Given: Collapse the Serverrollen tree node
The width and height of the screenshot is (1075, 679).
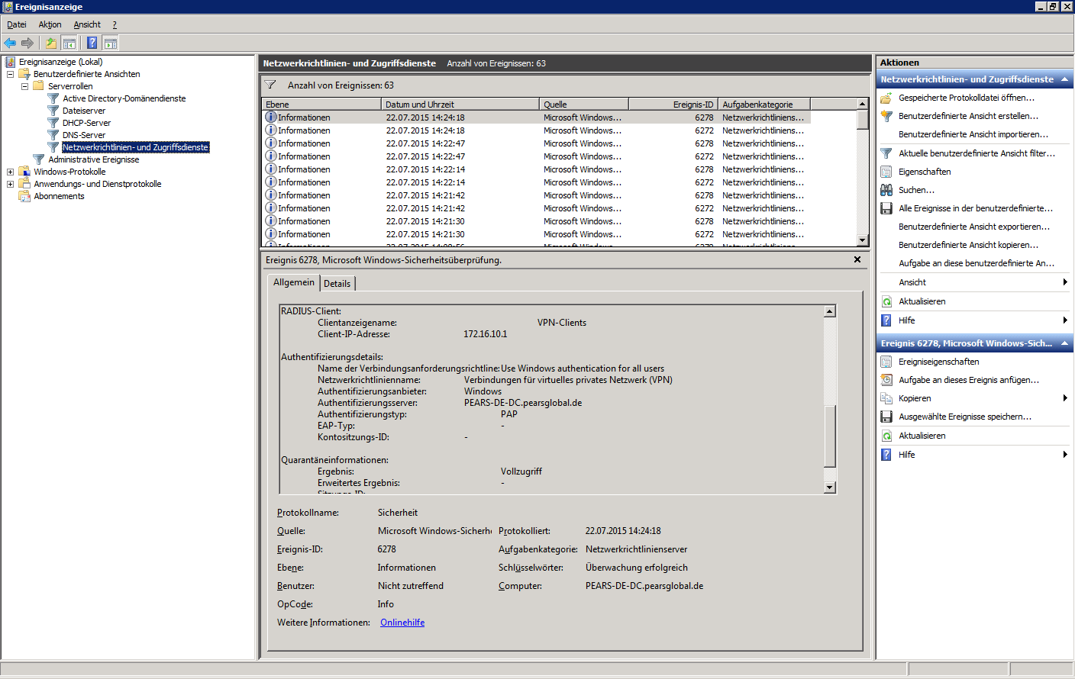Looking at the screenshot, I should [24, 86].
